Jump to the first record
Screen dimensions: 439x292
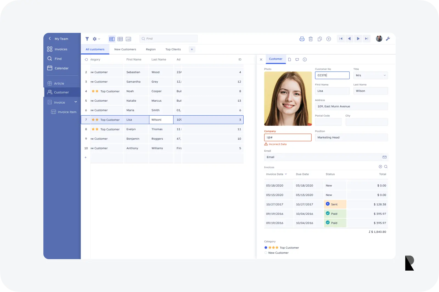tap(341, 39)
